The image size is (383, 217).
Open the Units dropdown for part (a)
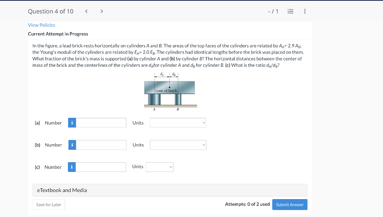coord(178,123)
